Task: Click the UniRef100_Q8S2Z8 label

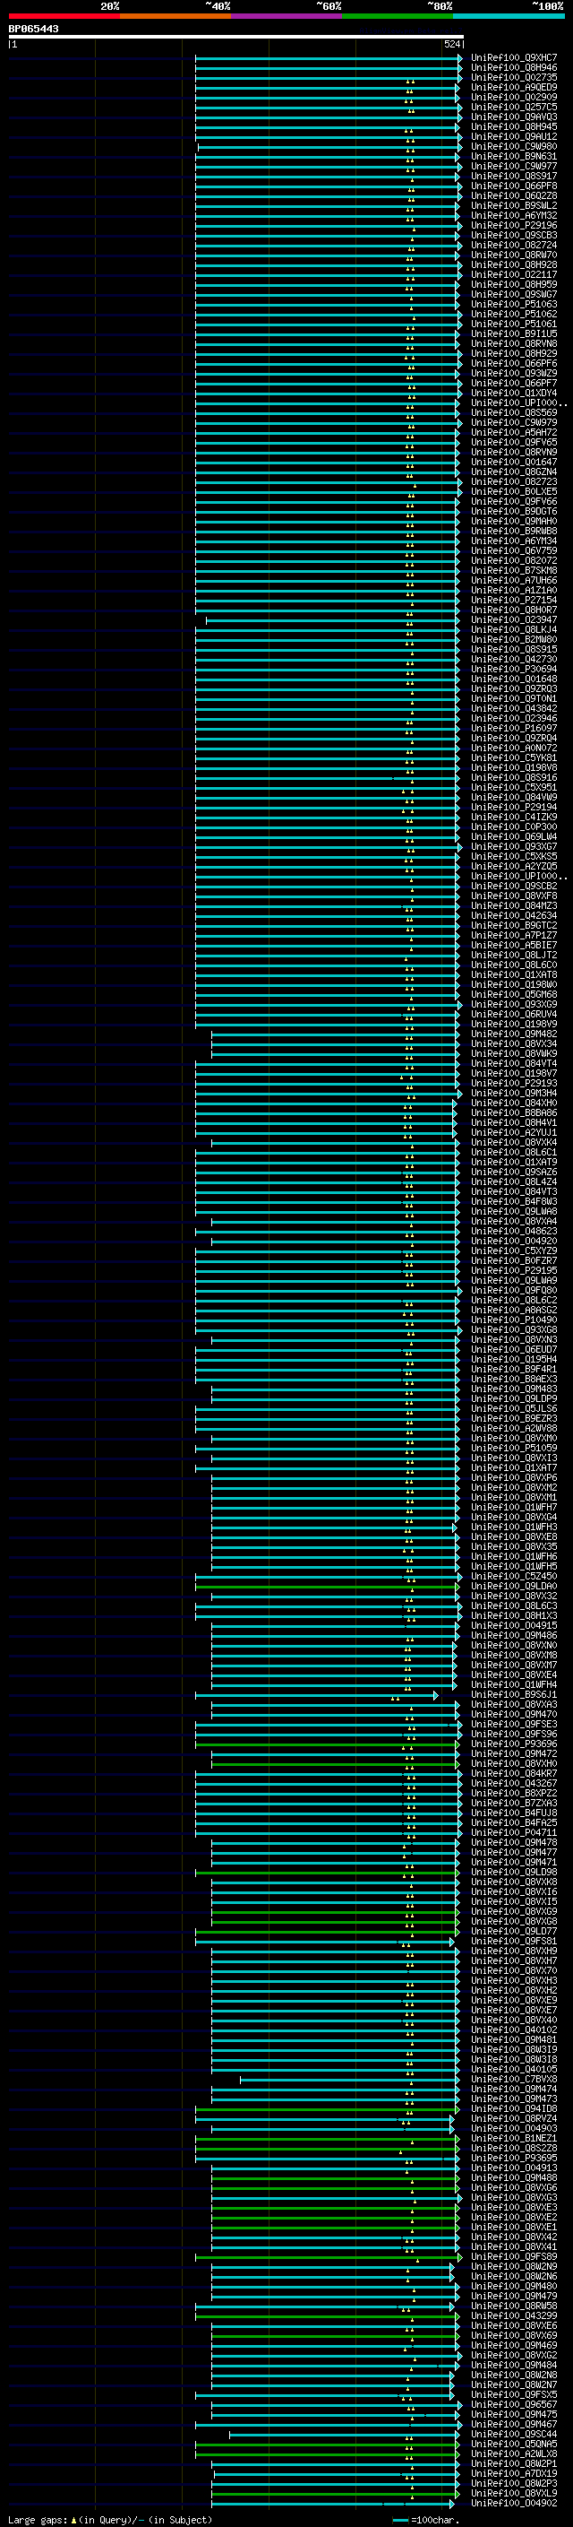Action: coord(514,2147)
